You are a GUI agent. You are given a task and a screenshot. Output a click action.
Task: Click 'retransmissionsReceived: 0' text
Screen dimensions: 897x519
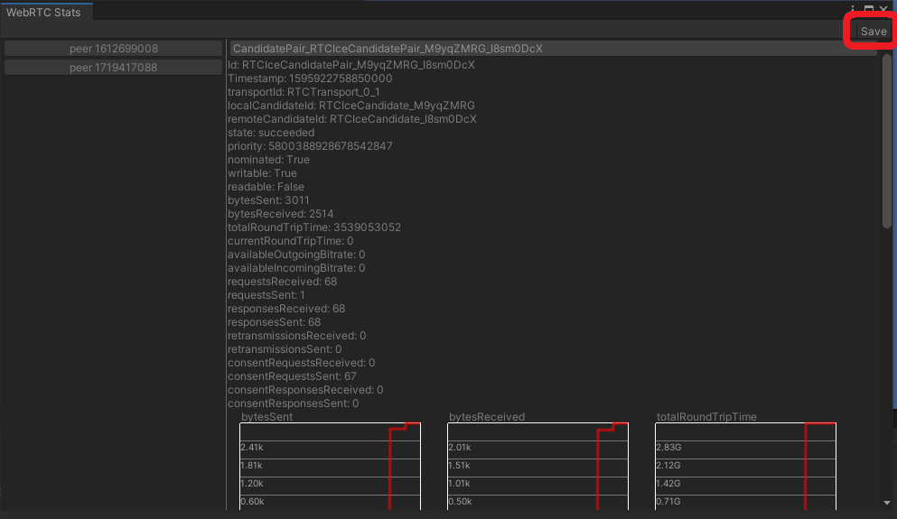(x=297, y=336)
